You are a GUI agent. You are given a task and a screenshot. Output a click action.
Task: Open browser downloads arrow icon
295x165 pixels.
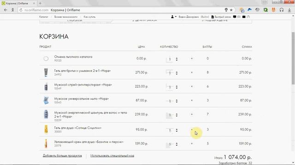(x=289, y=10)
